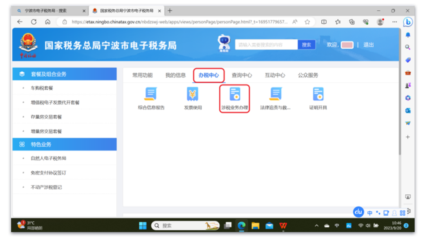Click the site search input field

coord(266,45)
